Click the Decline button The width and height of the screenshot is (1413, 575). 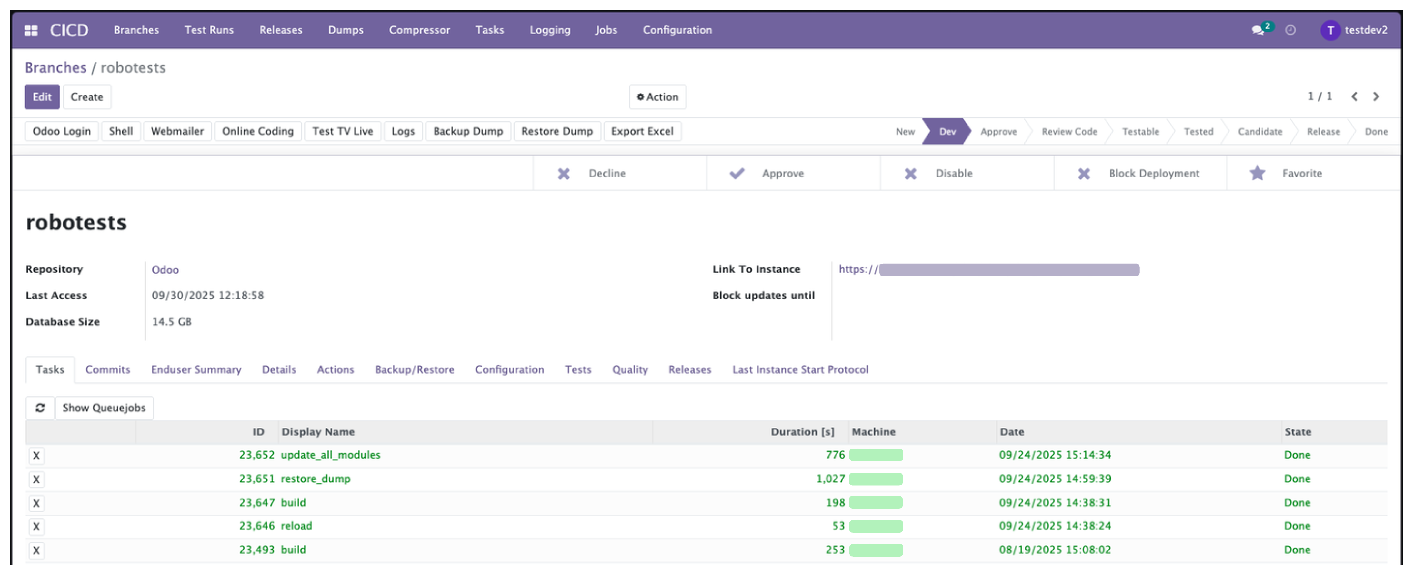tap(620, 173)
